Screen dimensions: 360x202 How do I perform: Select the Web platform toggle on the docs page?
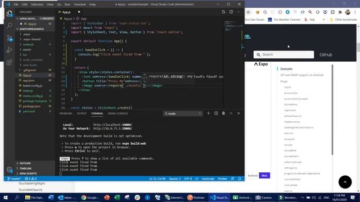pos(264,176)
